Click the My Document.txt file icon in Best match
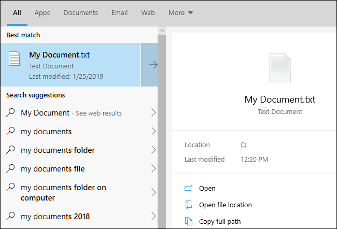Screen dimensions: 337x229 (14, 59)
